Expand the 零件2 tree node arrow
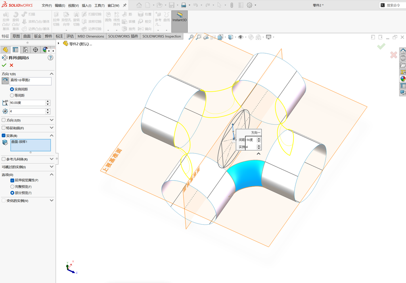Image resolution: width=406 pixels, height=283 pixels. pyautogui.click(x=59, y=44)
